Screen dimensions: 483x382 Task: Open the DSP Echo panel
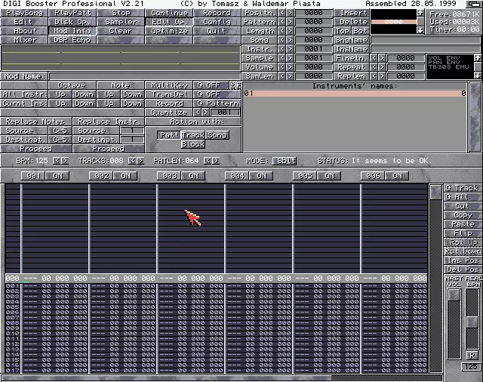click(x=72, y=40)
